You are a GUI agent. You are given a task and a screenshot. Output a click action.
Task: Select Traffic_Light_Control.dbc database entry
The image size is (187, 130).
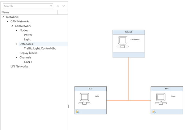coord(40,48)
